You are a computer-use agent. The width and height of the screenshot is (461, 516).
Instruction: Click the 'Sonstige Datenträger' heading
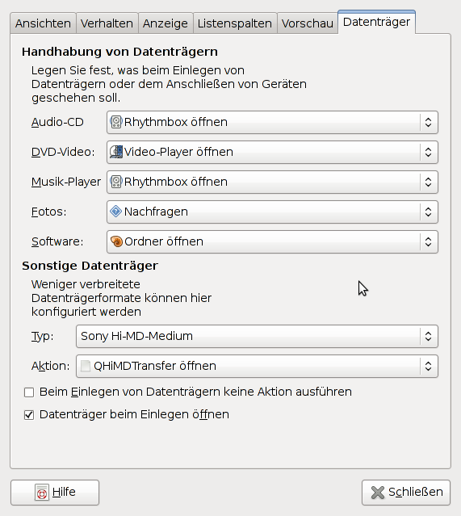(90, 266)
